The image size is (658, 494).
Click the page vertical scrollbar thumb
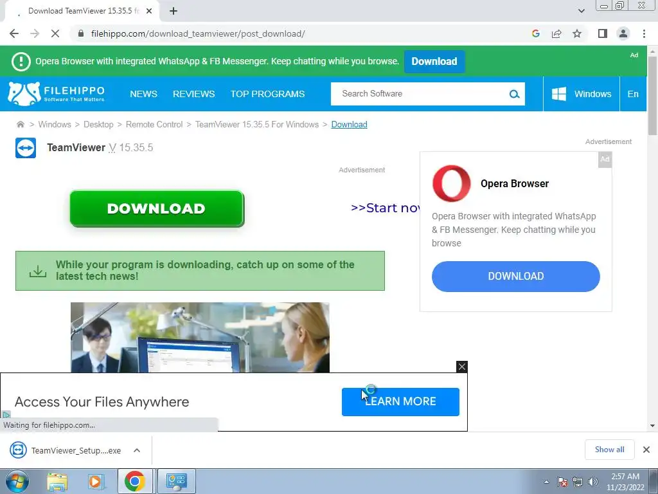click(x=652, y=95)
